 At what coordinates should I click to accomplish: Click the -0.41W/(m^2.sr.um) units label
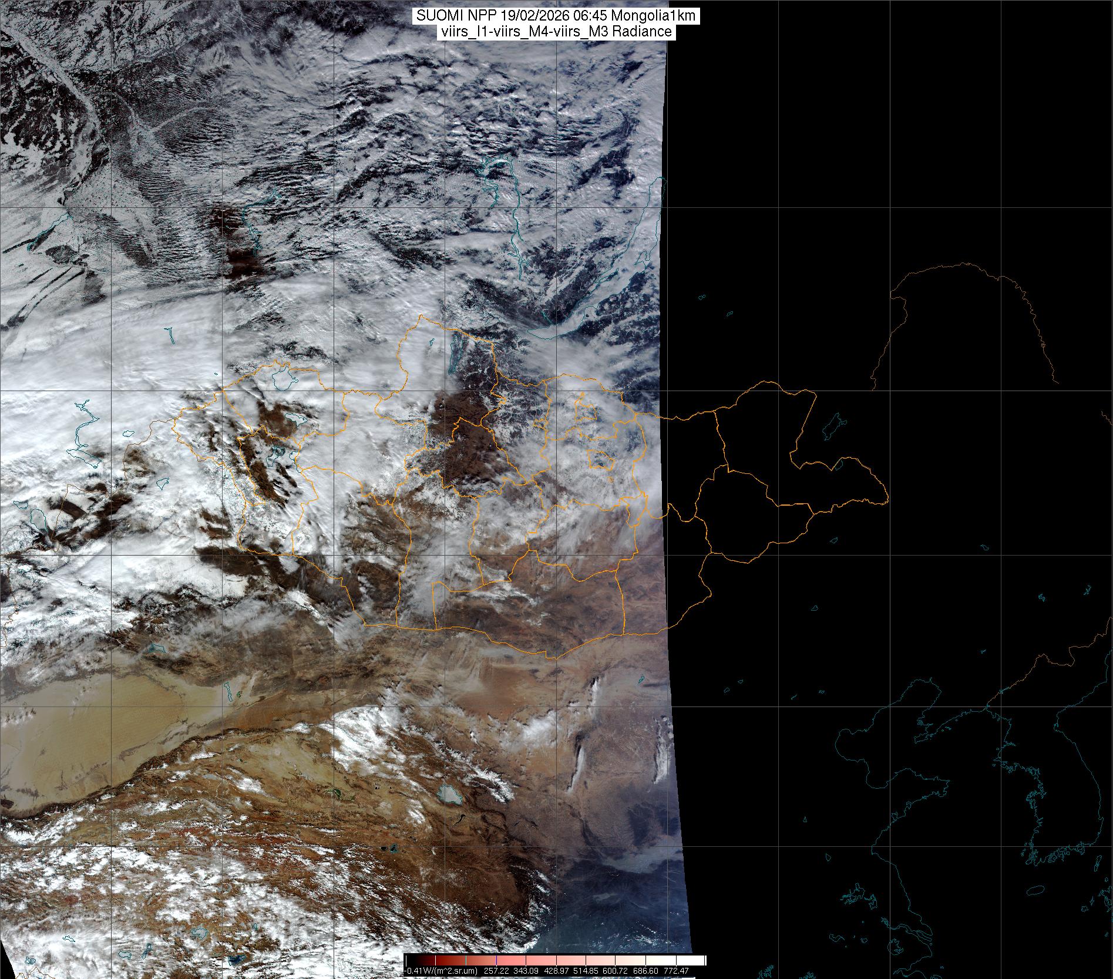click(x=441, y=971)
